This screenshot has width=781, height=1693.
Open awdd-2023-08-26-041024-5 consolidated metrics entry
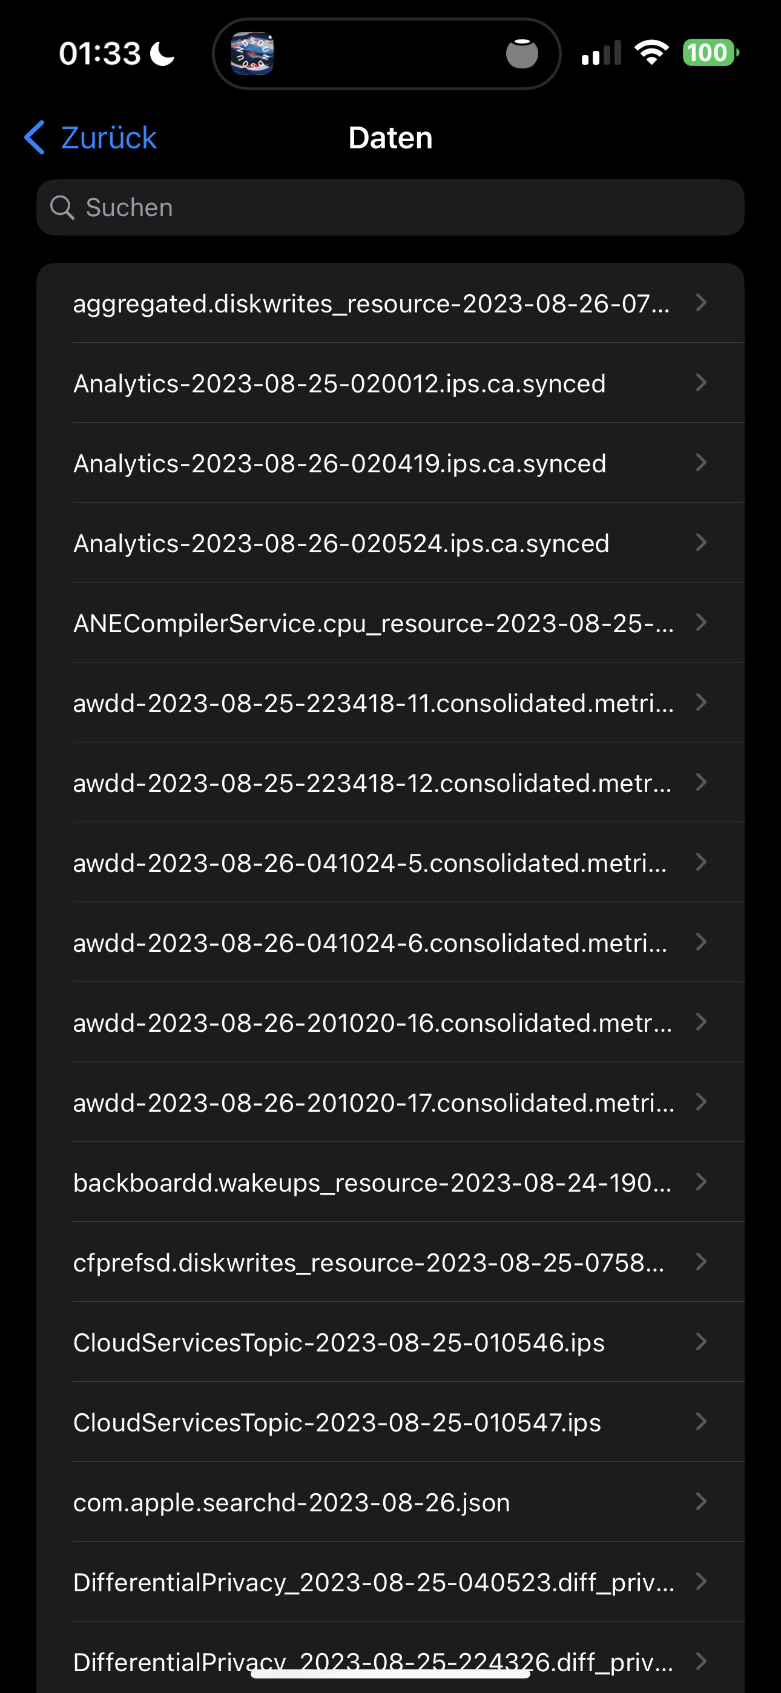coord(370,863)
